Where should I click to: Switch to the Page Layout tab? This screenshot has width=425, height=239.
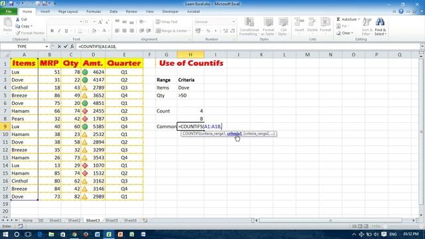tap(68, 12)
